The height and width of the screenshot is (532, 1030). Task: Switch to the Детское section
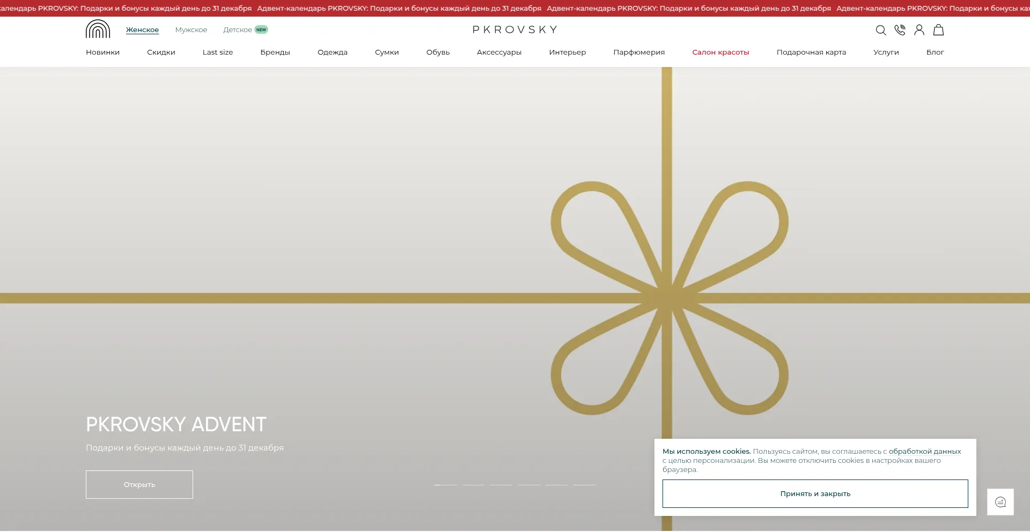point(238,30)
